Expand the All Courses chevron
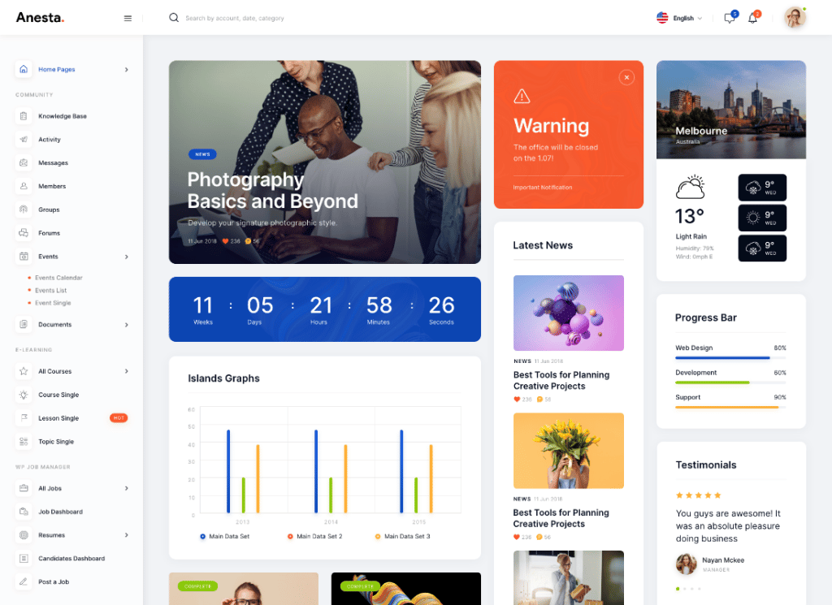 tap(126, 371)
